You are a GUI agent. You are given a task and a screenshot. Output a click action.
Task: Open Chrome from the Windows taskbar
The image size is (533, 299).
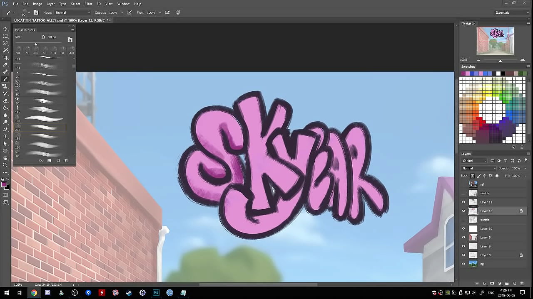click(x=34, y=293)
